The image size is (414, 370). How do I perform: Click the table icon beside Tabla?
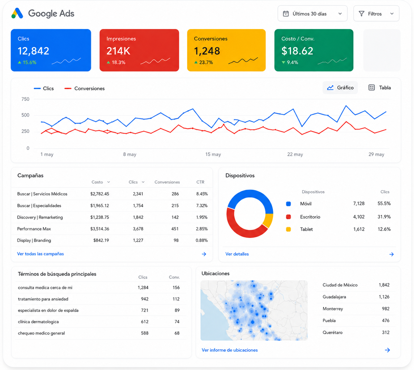[x=372, y=88]
